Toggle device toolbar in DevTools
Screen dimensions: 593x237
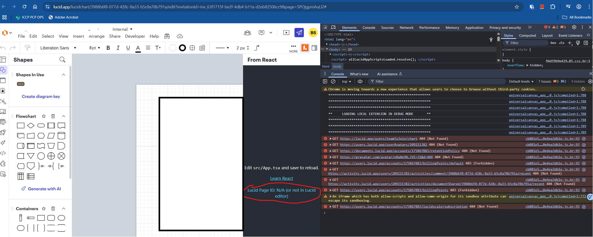[333, 27]
